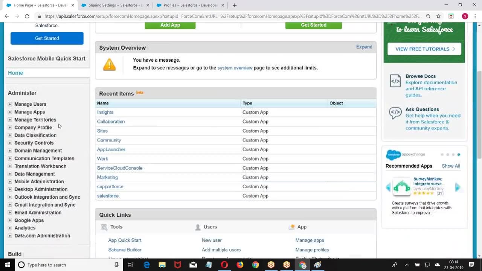The height and width of the screenshot is (271, 482).
Task: Expand the Company Profile node arrow
Action: click(10, 128)
